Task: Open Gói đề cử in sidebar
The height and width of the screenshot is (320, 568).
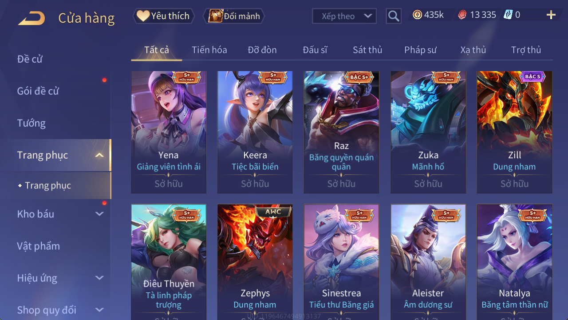Action: [x=38, y=91]
